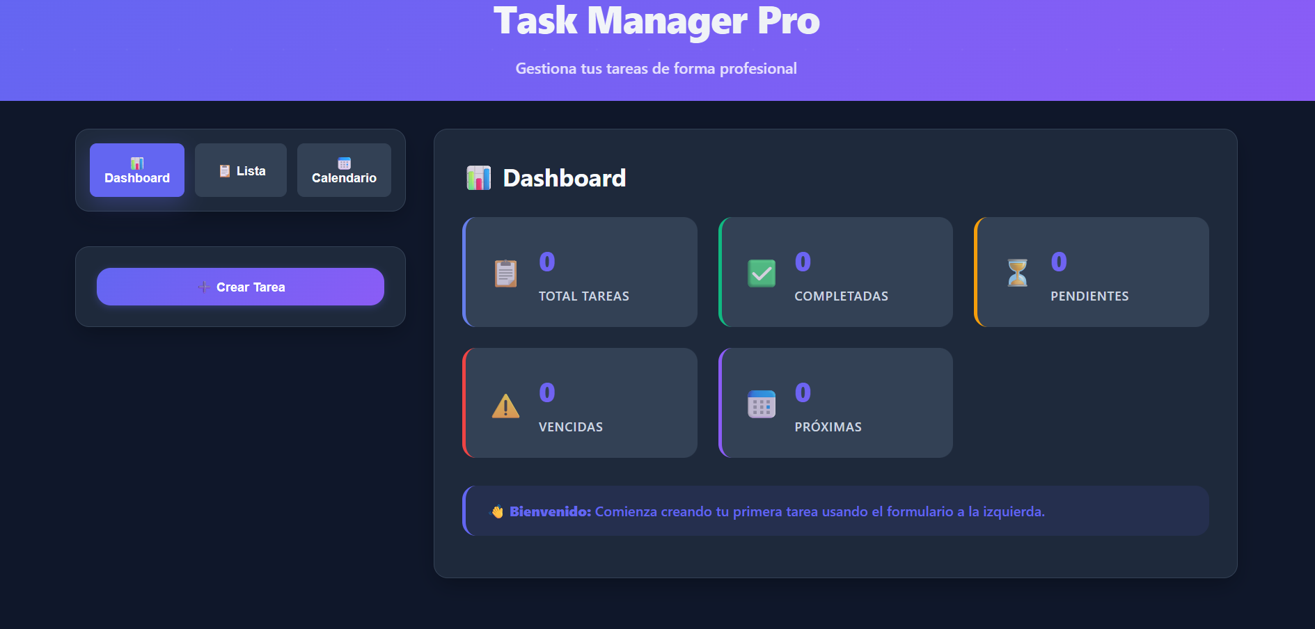Image resolution: width=1315 pixels, height=629 pixels.
Task: Click the Pendientes card label
Action: click(1090, 296)
